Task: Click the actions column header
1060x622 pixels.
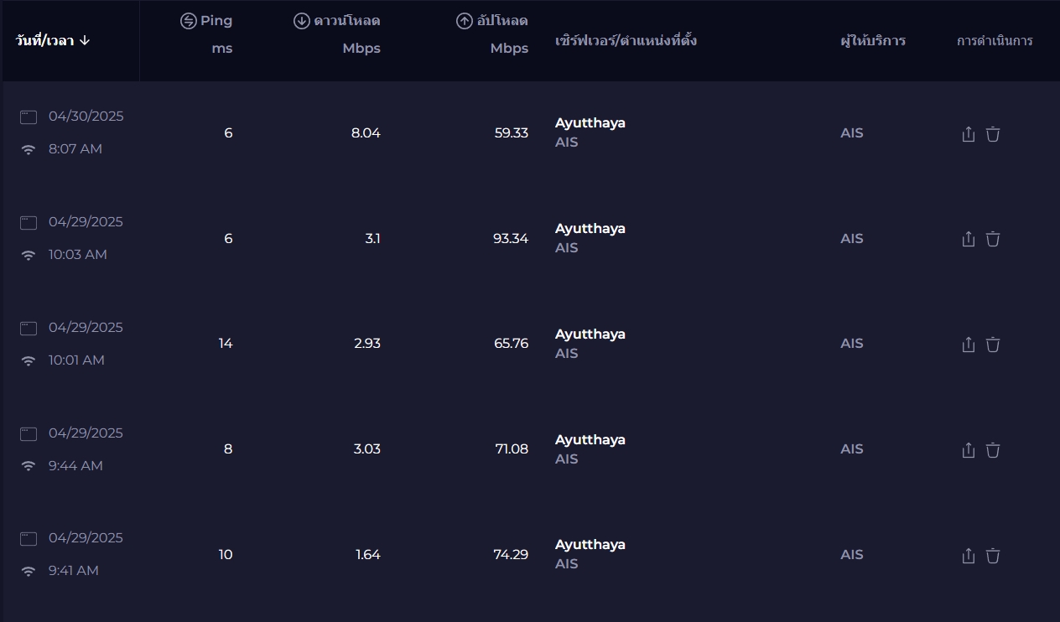Action: [x=995, y=40]
